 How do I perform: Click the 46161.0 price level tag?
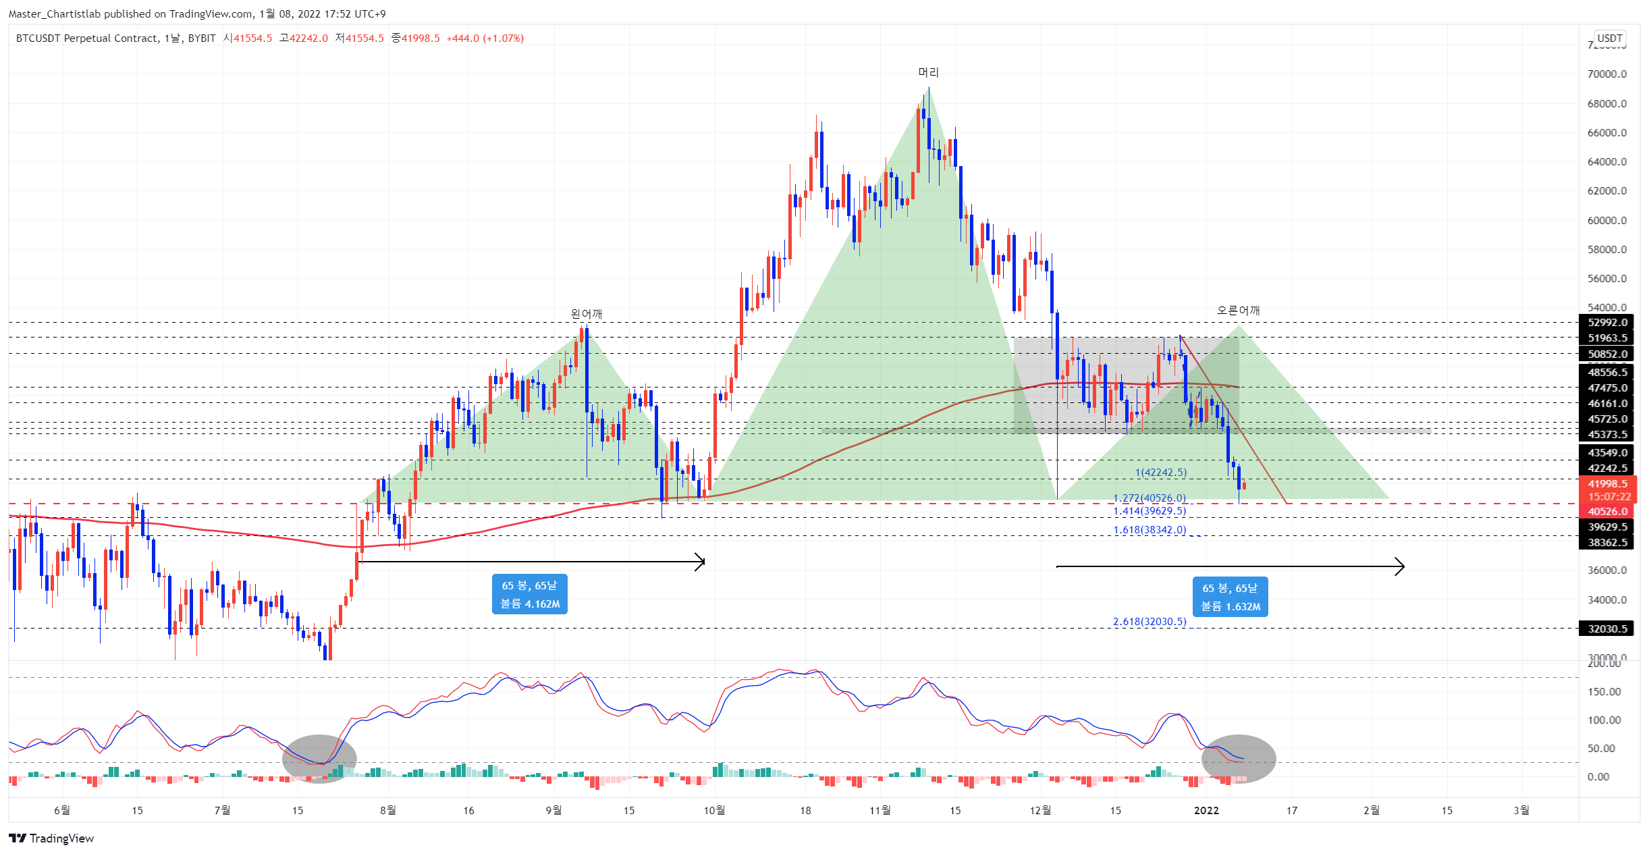pos(1606,404)
